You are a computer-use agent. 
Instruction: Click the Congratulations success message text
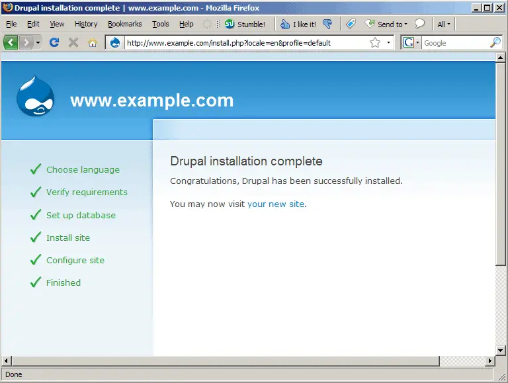pyautogui.click(x=286, y=181)
